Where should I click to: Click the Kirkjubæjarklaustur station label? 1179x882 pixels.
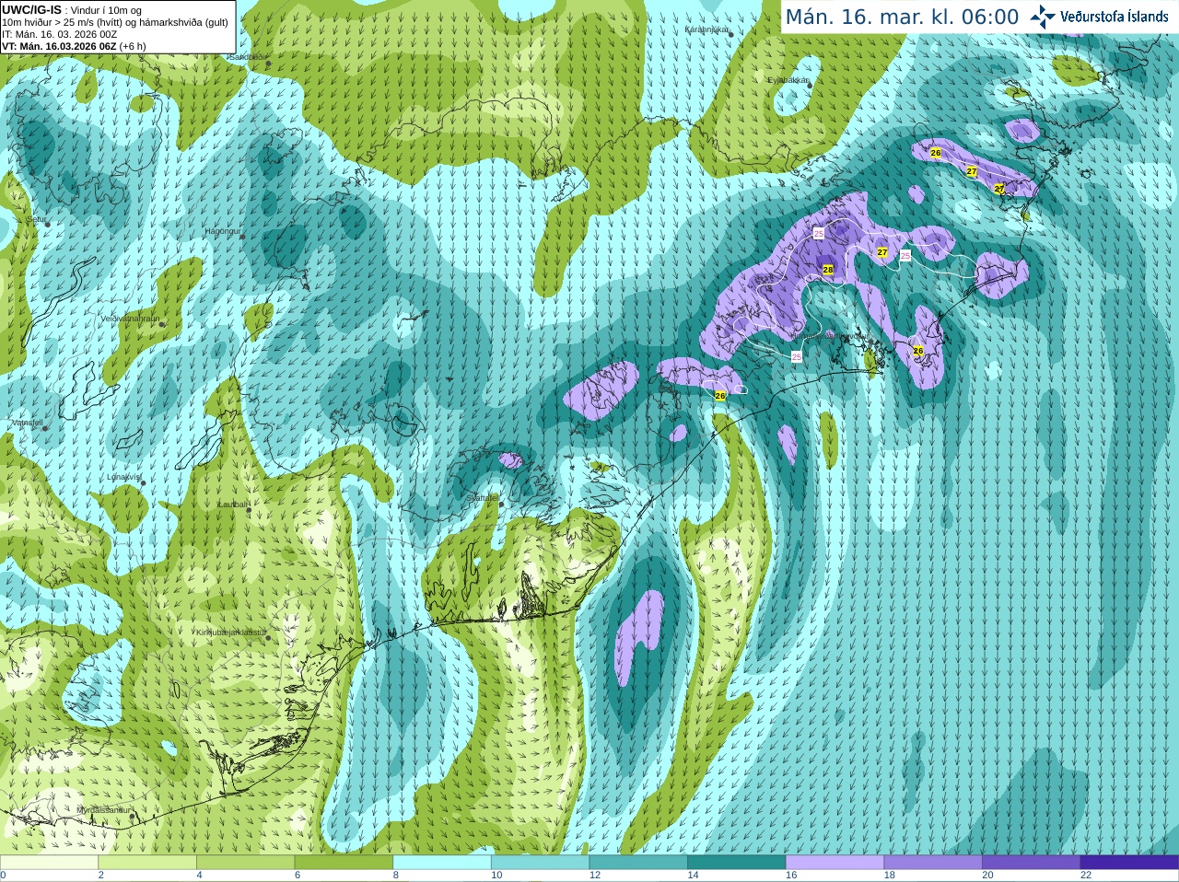230,632
